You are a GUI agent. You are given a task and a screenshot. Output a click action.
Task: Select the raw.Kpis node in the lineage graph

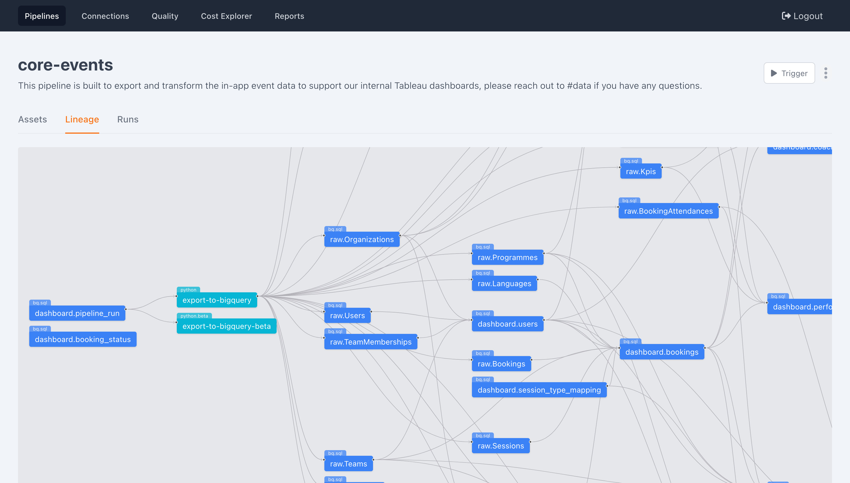(x=641, y=172)
